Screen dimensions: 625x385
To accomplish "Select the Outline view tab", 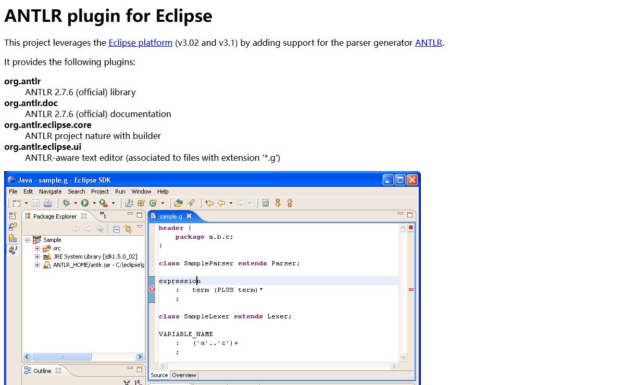I will [x=43, y=371].
